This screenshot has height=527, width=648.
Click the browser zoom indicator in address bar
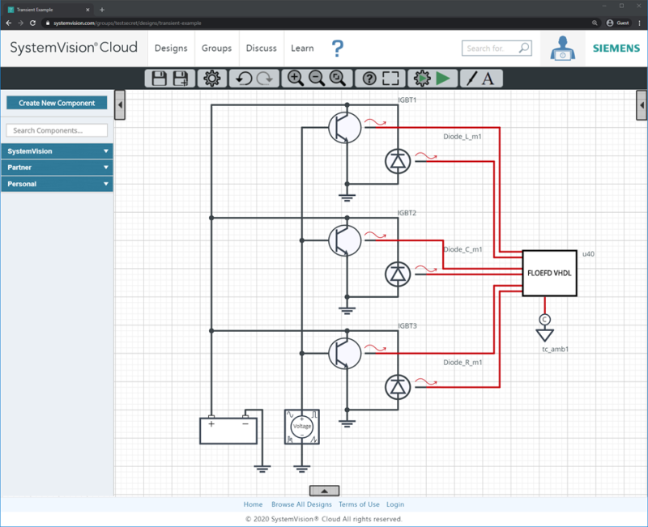(595, 23)
